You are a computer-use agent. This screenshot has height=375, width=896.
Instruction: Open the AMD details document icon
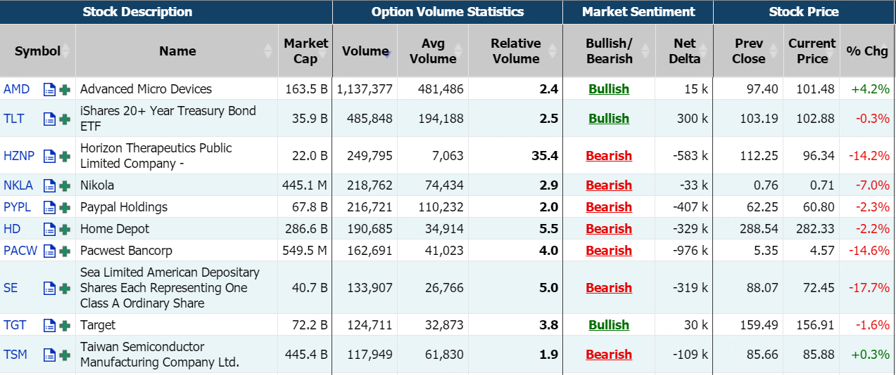pyautogui.click(x=49, y=89)
